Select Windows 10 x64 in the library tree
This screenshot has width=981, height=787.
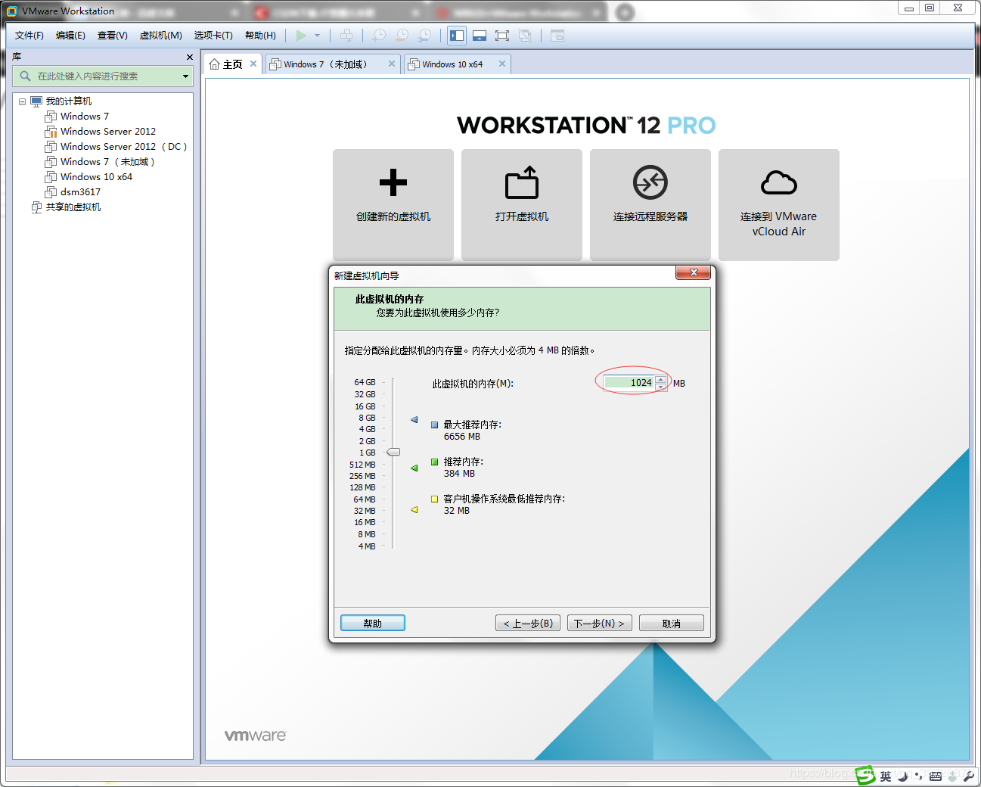(96, 177)
